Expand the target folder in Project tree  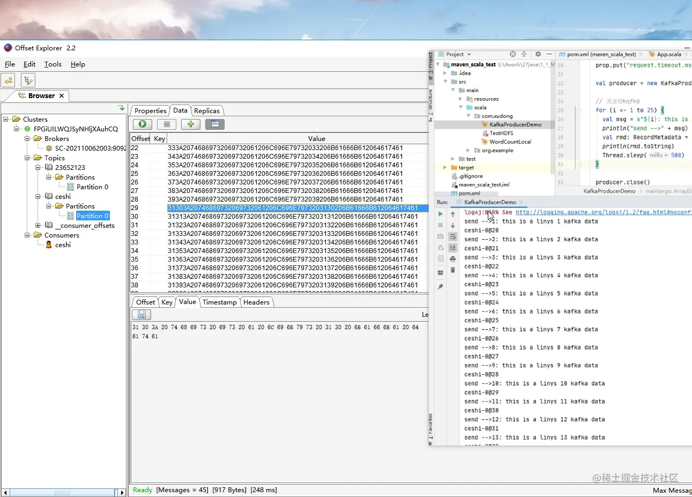445,167
